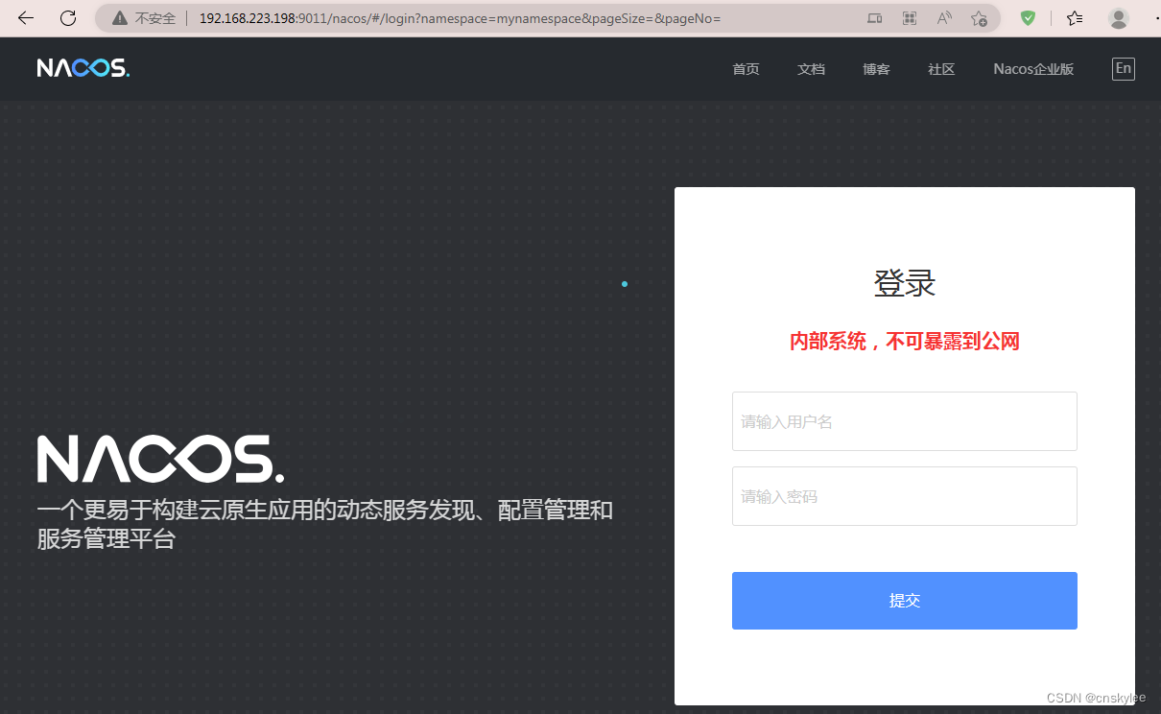
Task: Open the send-to-devices icon in address bar
Action: click(x=874, y=18)
